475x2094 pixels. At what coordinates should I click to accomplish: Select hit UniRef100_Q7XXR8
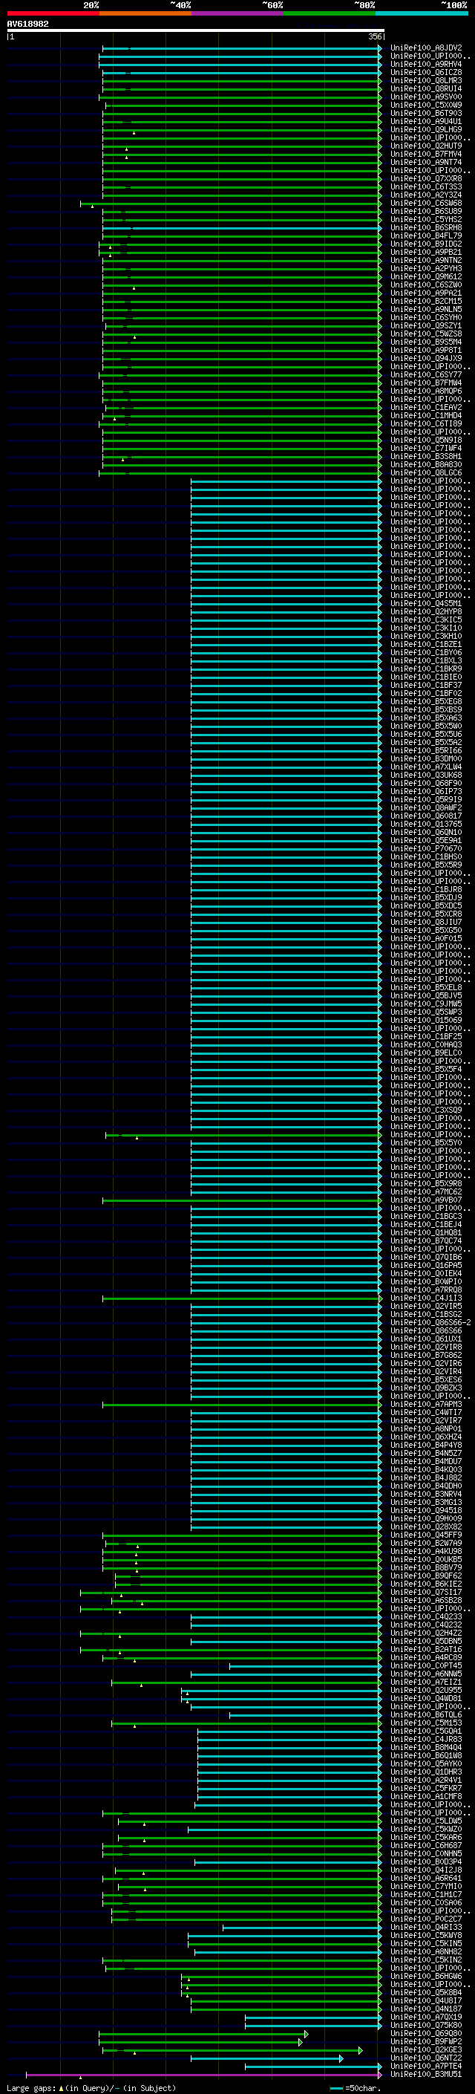[x=426, y=179]
